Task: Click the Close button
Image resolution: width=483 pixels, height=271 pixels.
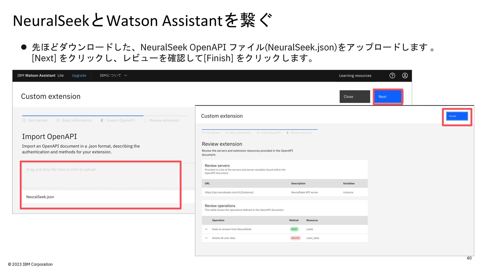Action: tap(355, 97)
